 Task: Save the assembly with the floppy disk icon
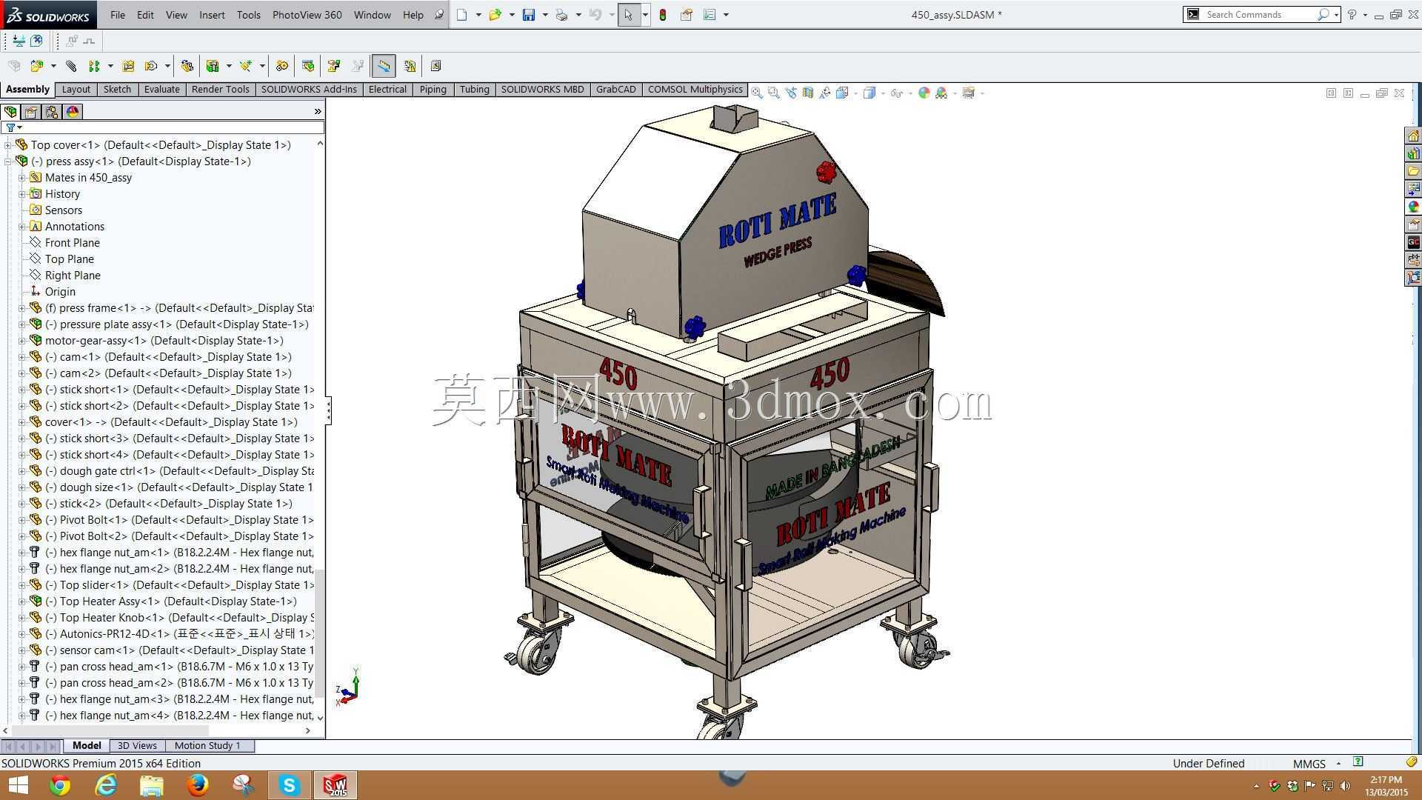coord(529,15)
